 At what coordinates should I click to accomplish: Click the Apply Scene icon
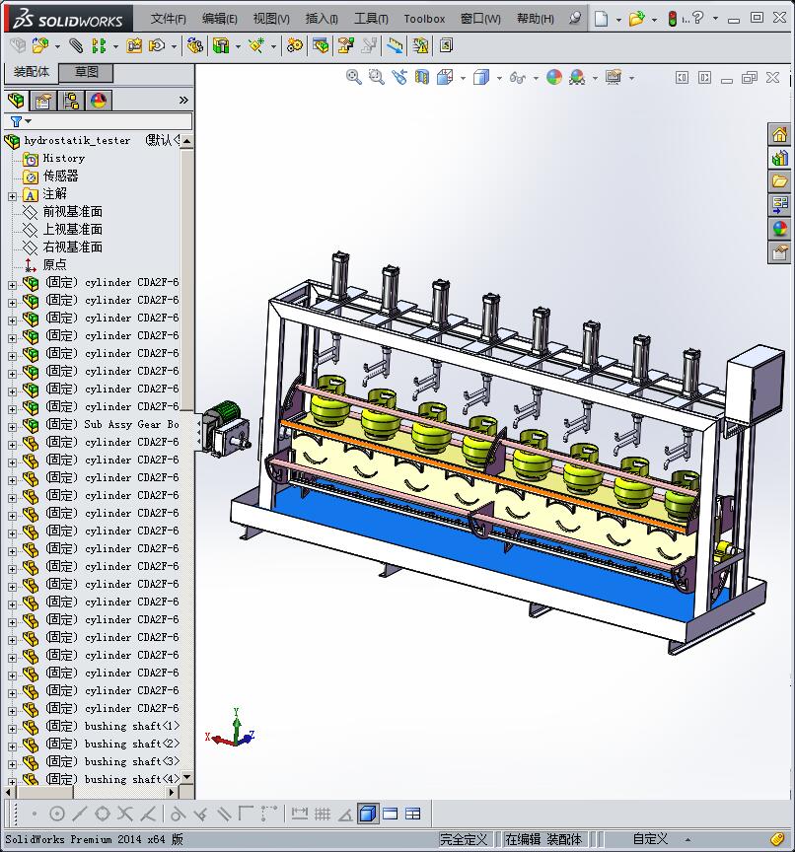[x=577, y=77]
